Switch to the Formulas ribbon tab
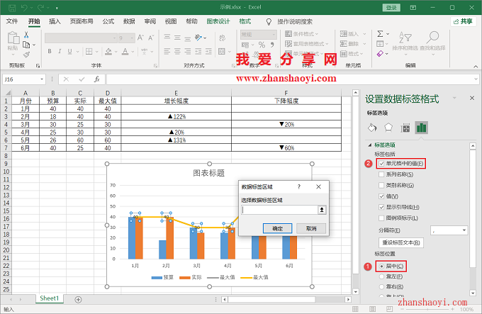482x314 pixels. 108,21
